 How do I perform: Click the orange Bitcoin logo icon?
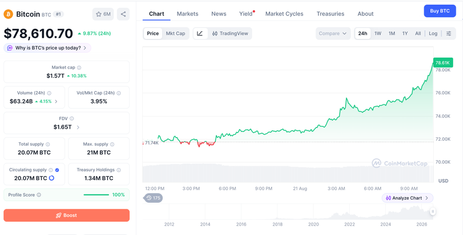8,14
